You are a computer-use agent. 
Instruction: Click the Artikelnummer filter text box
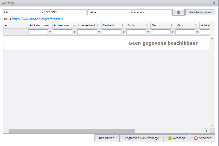point(38,32)
